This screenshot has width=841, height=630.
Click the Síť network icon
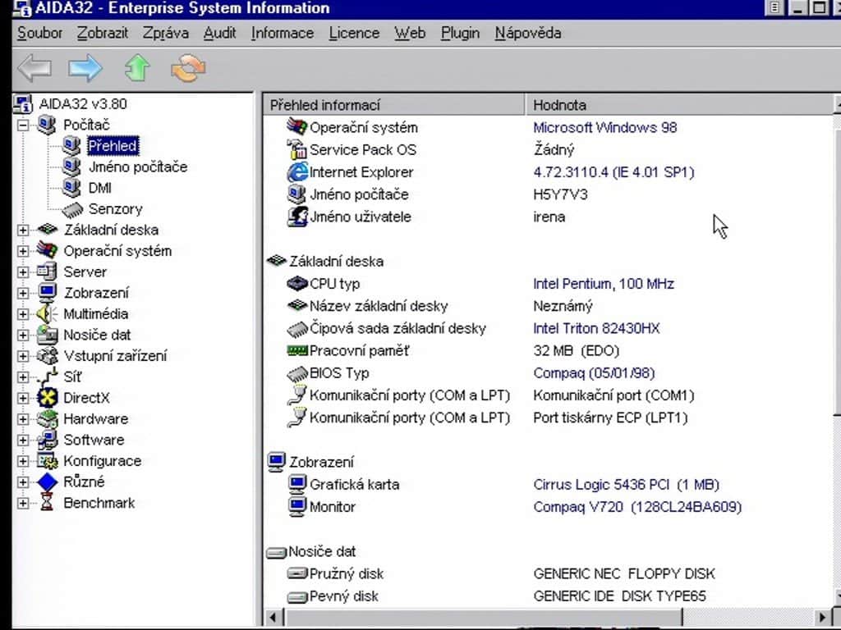(47, 377)
